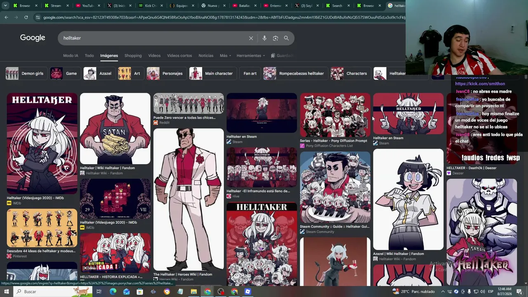Launch Microsoft Edge from the taskbar
Screen dimensions: 528x297
tap(113, 292)
